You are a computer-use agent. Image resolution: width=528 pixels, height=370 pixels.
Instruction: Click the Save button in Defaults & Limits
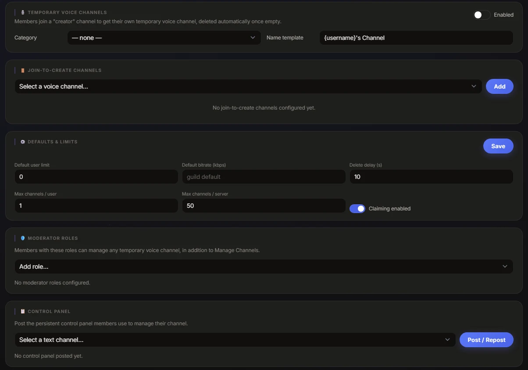(498, 146)
